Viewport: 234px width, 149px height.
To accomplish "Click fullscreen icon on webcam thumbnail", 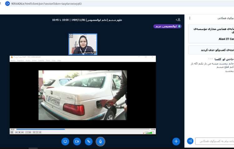I will (71, 36).
